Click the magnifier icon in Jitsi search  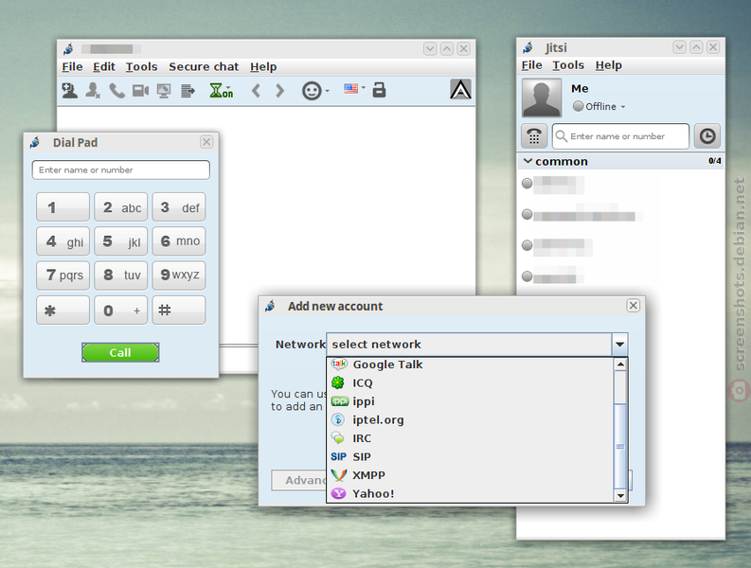(x=561, y=136)
